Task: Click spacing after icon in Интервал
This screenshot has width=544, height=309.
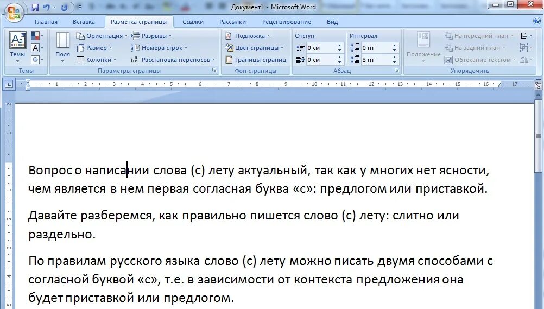Action: tap(355, 60)
